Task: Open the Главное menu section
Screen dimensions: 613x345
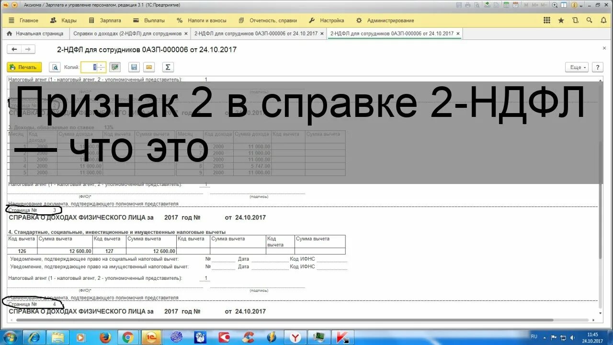Action: click(x=24, y=21)
